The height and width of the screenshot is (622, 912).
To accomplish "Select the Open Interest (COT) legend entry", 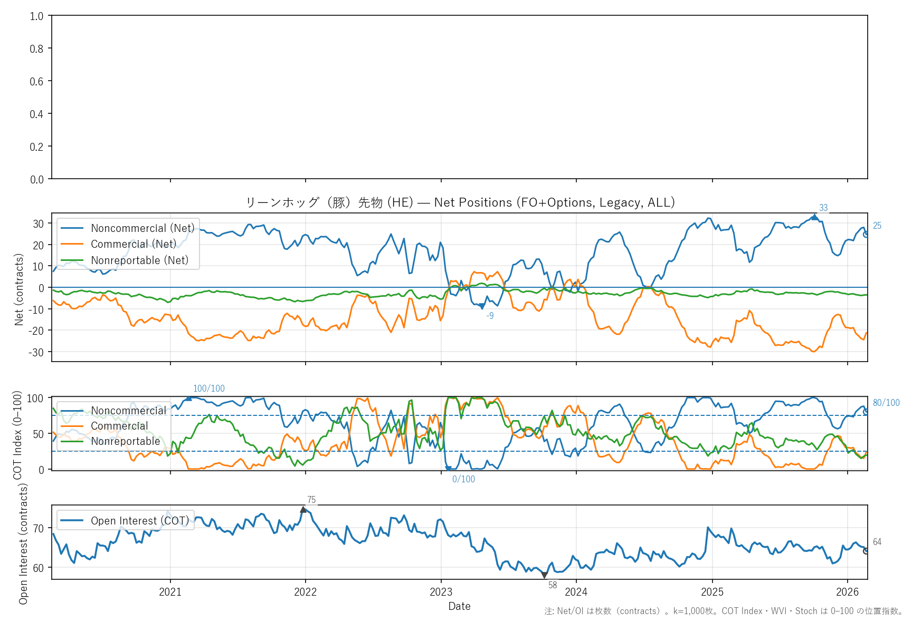I will [140, 521].
